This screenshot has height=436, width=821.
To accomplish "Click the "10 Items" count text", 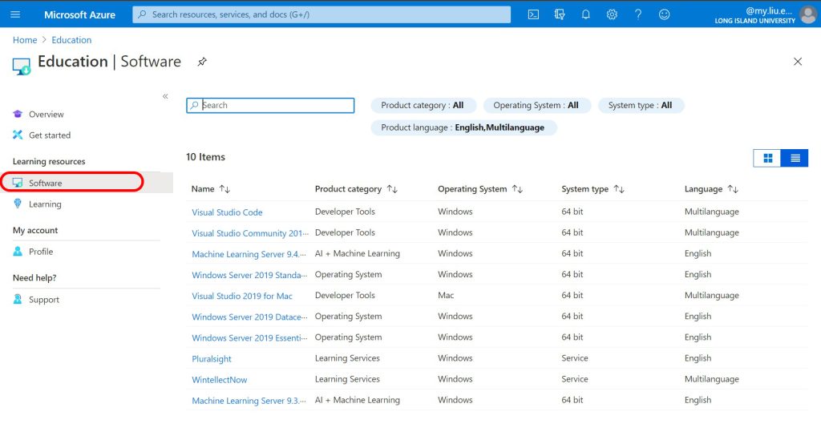I will point(205,157).
